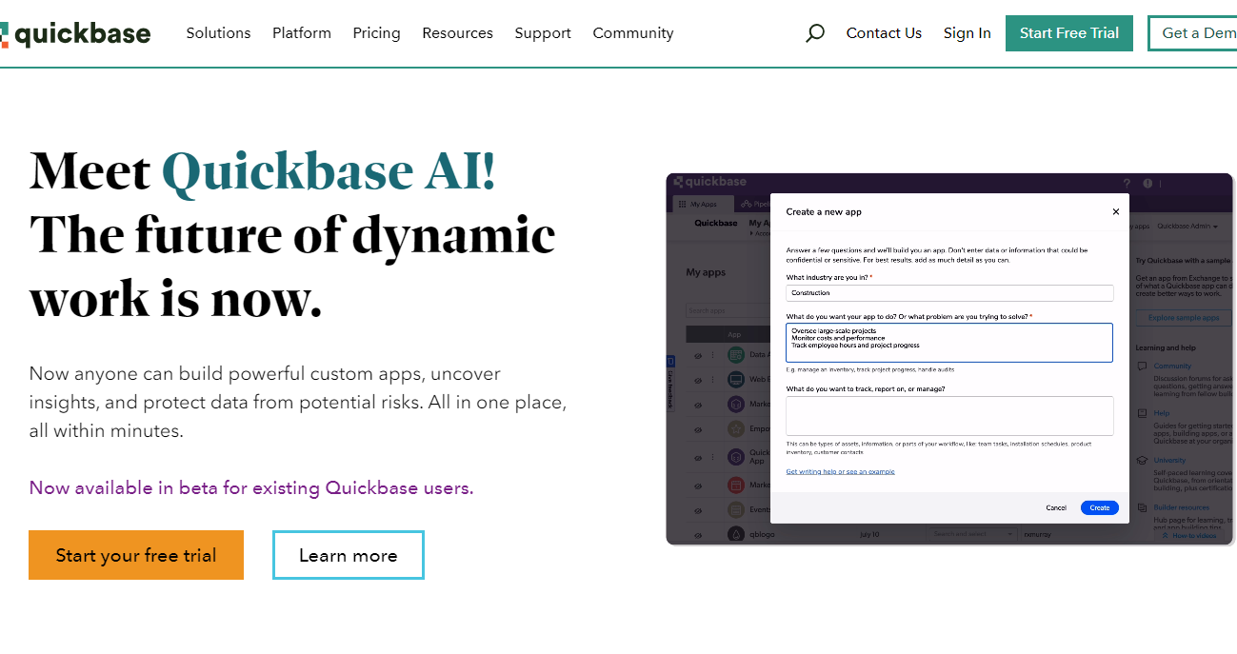
Task: Click the Start Free Trial header button
Action: (1068, 33)
